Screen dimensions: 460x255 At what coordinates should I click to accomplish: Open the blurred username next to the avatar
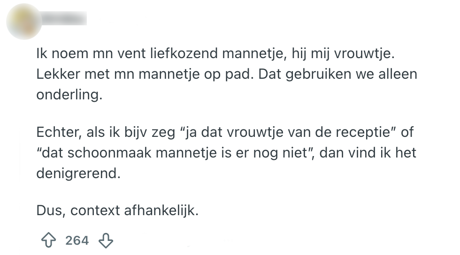click(64, 19)
